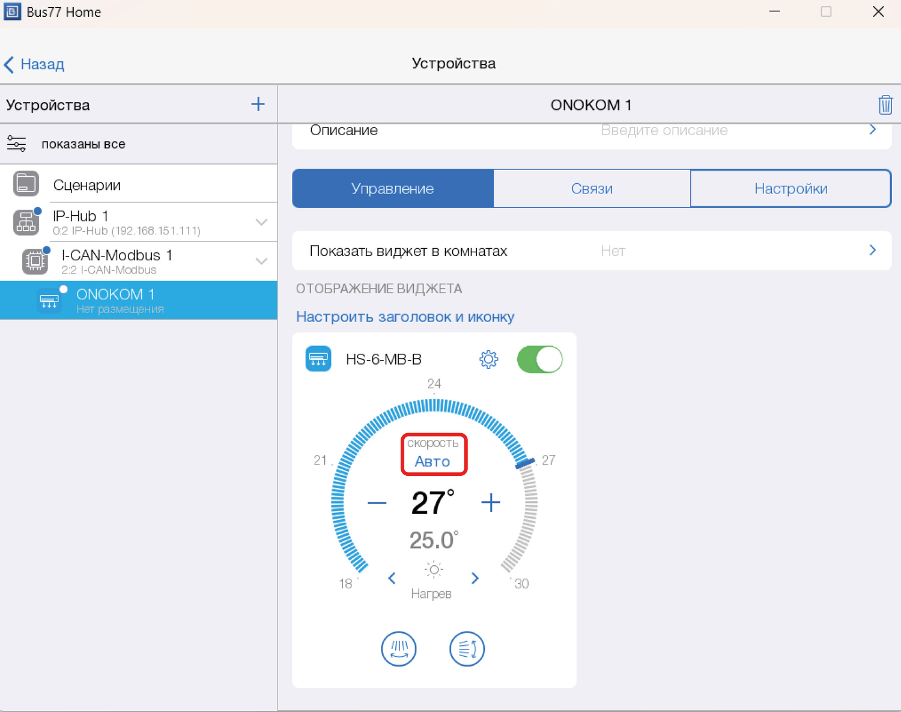
Task: Click the plus icon to add a device
Action: pos(258,104)
